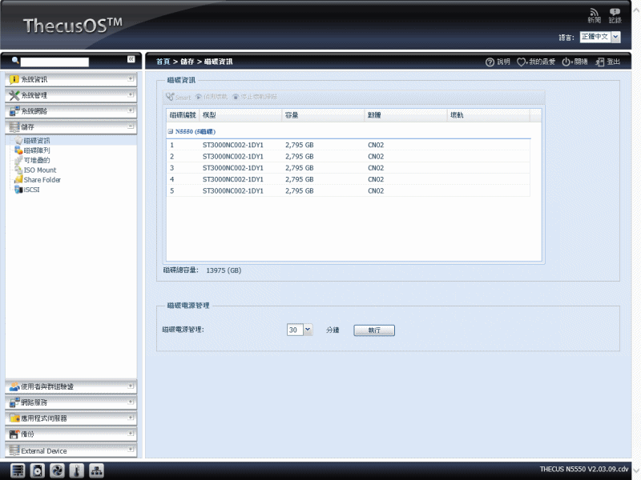This screenshot has width=641, height=480.
Task: Click the network status footer icon
Action: pos(96,470)
